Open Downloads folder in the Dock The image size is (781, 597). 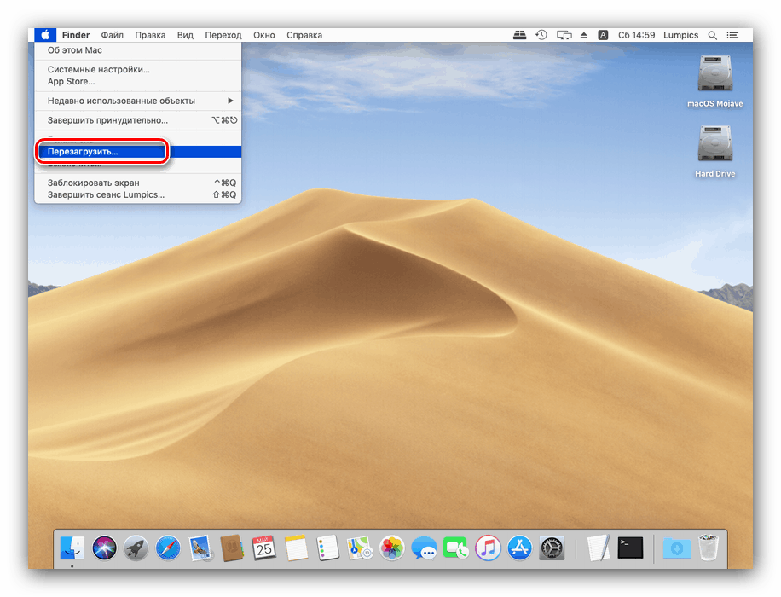click(x=677, y=548)
